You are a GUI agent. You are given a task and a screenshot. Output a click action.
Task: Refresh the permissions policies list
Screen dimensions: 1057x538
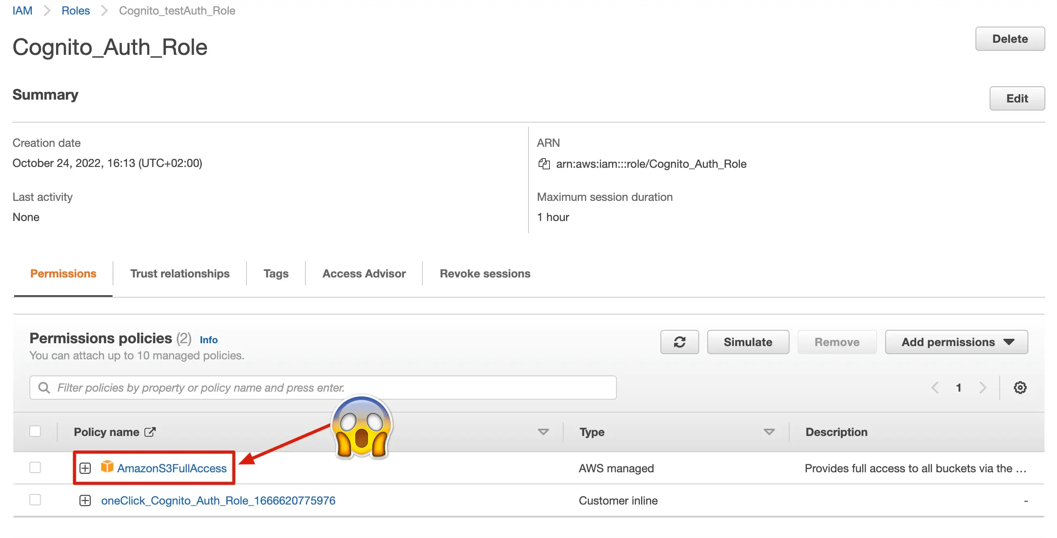[x=679, y=342]
